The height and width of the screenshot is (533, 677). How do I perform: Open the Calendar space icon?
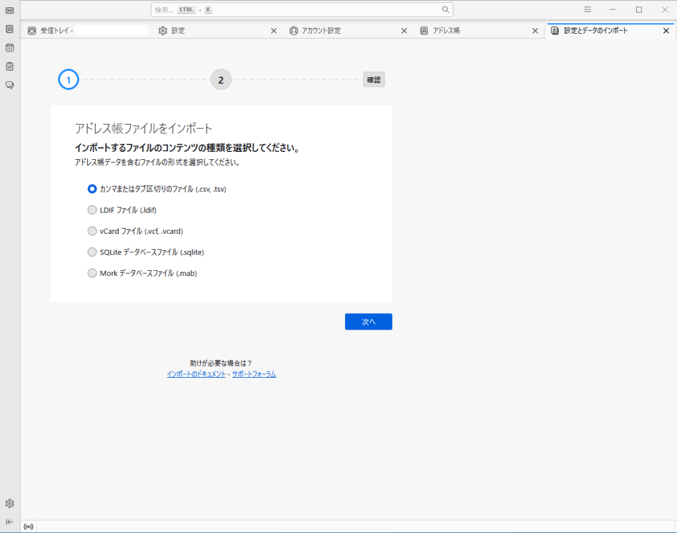(9, 48)
